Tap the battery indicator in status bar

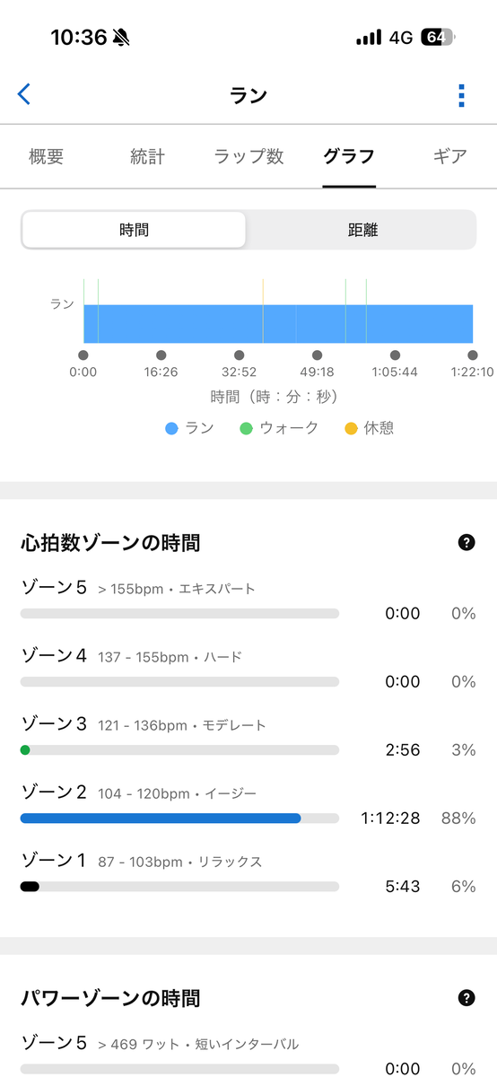coord(439,38)
